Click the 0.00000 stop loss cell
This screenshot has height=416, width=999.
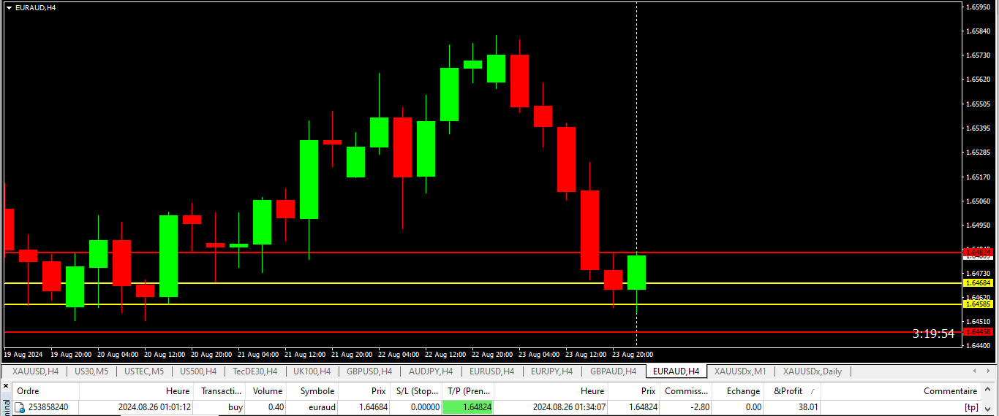click(424, 407)
